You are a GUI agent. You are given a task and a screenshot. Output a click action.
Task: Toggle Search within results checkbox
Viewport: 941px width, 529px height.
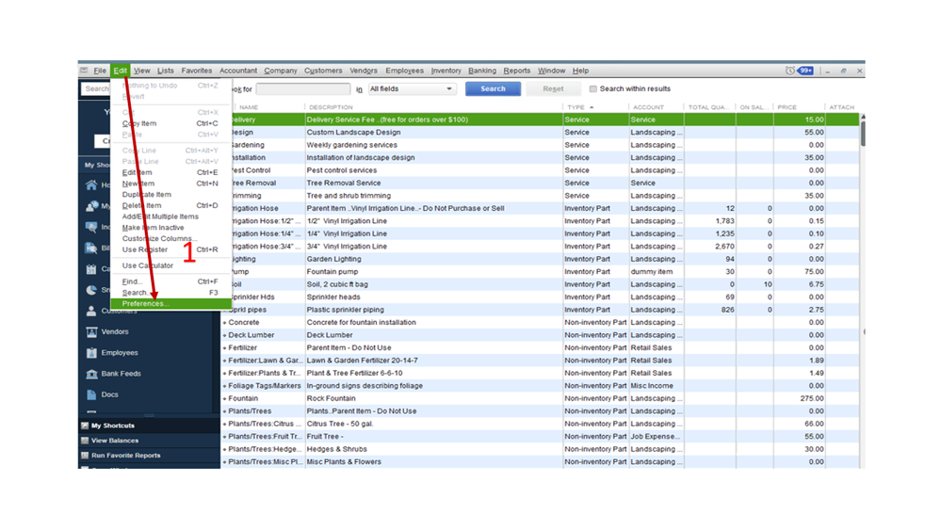point(592,88)
